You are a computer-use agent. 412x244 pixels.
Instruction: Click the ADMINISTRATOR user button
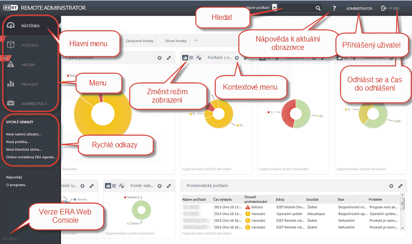click(x=359, y=8)
